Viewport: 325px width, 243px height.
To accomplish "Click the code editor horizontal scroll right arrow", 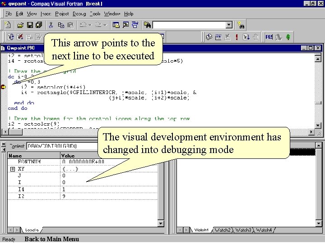I will (x=311, y=132).
